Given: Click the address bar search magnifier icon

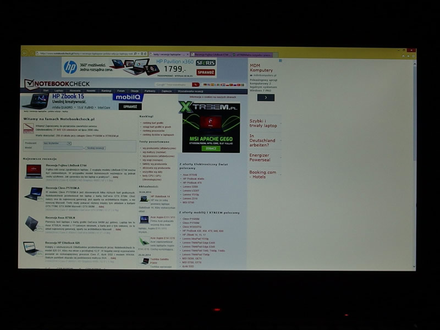Looking at the screenshot, I should [135, 53].
